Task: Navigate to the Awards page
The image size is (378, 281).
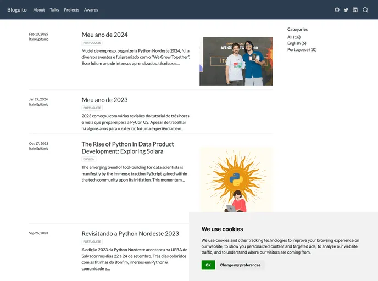Action: 91,10
